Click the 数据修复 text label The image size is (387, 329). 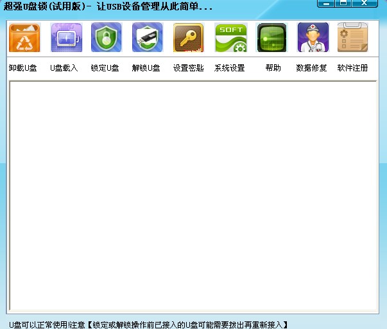click(311, 67)
